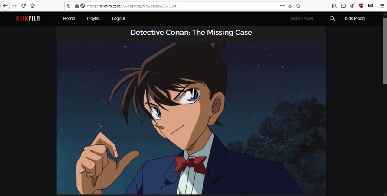Go to browser home page icon
Image resolution: width=387 pixels, height=196 pixels.
pyautogui.click(x=33, y=6)
